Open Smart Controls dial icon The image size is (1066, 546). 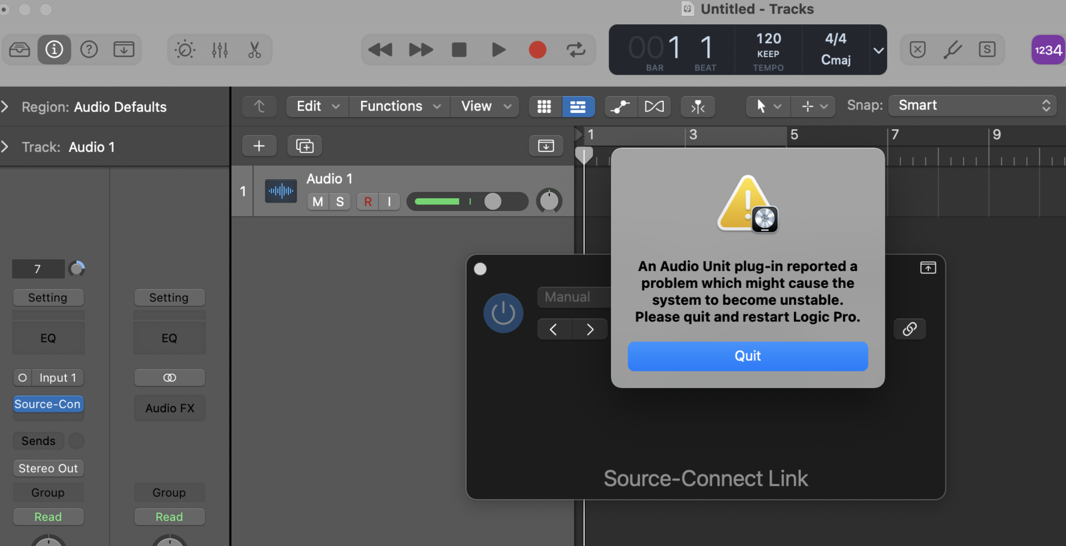(184, 49)
